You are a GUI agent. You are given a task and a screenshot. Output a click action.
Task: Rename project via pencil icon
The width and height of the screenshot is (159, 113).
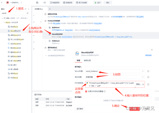tap(22, 3)
